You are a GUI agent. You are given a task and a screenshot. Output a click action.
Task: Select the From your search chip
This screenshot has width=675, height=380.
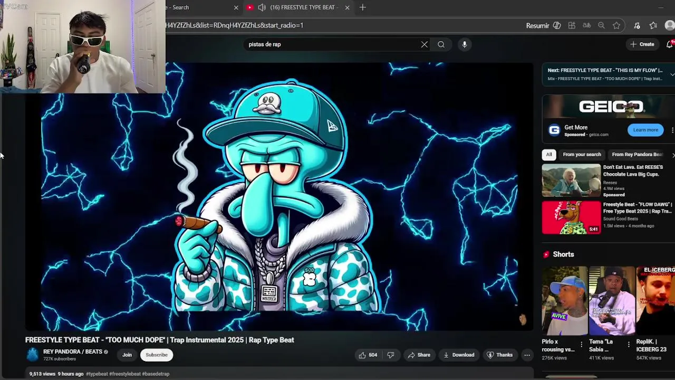582,155
